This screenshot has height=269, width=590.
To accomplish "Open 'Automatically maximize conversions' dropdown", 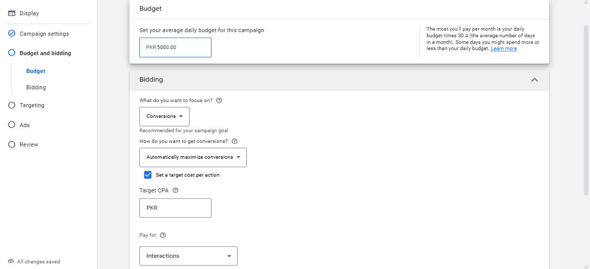I will [193, 157].
